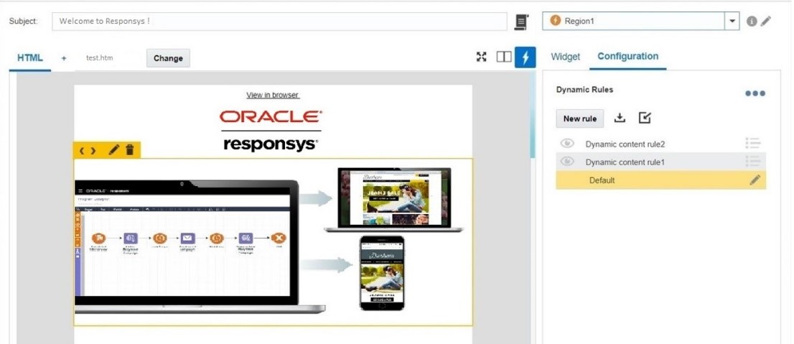Image resolution: width=794 pixels, height=344 pixels.
Task: Click the previous region left arrow icon
Action: (x=82, y=151)
